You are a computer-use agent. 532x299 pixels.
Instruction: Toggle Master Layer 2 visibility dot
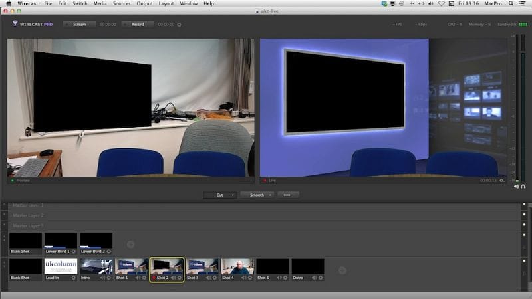pyautogui.click(x=524, y=214)
